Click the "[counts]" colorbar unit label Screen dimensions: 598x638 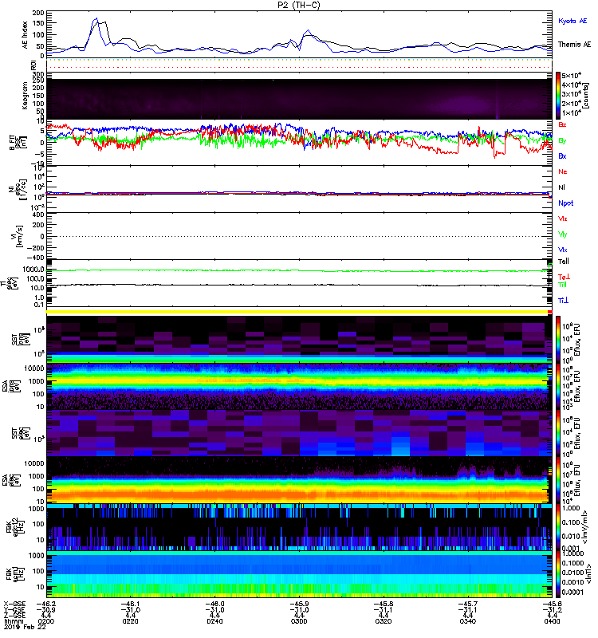[x=585, y=95]
